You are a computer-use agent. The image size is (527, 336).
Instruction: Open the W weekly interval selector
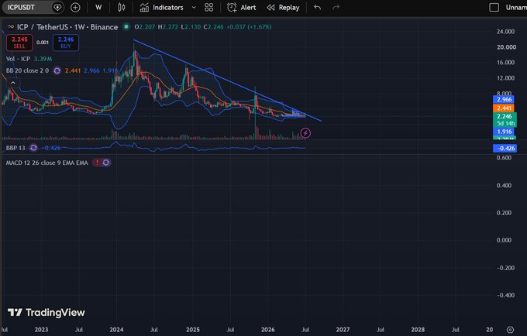[98, 8]
